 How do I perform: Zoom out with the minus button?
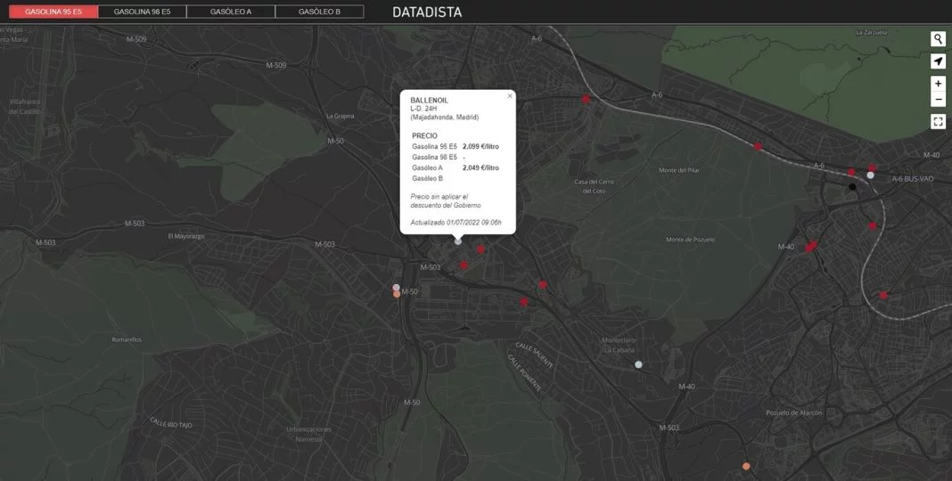938,99
